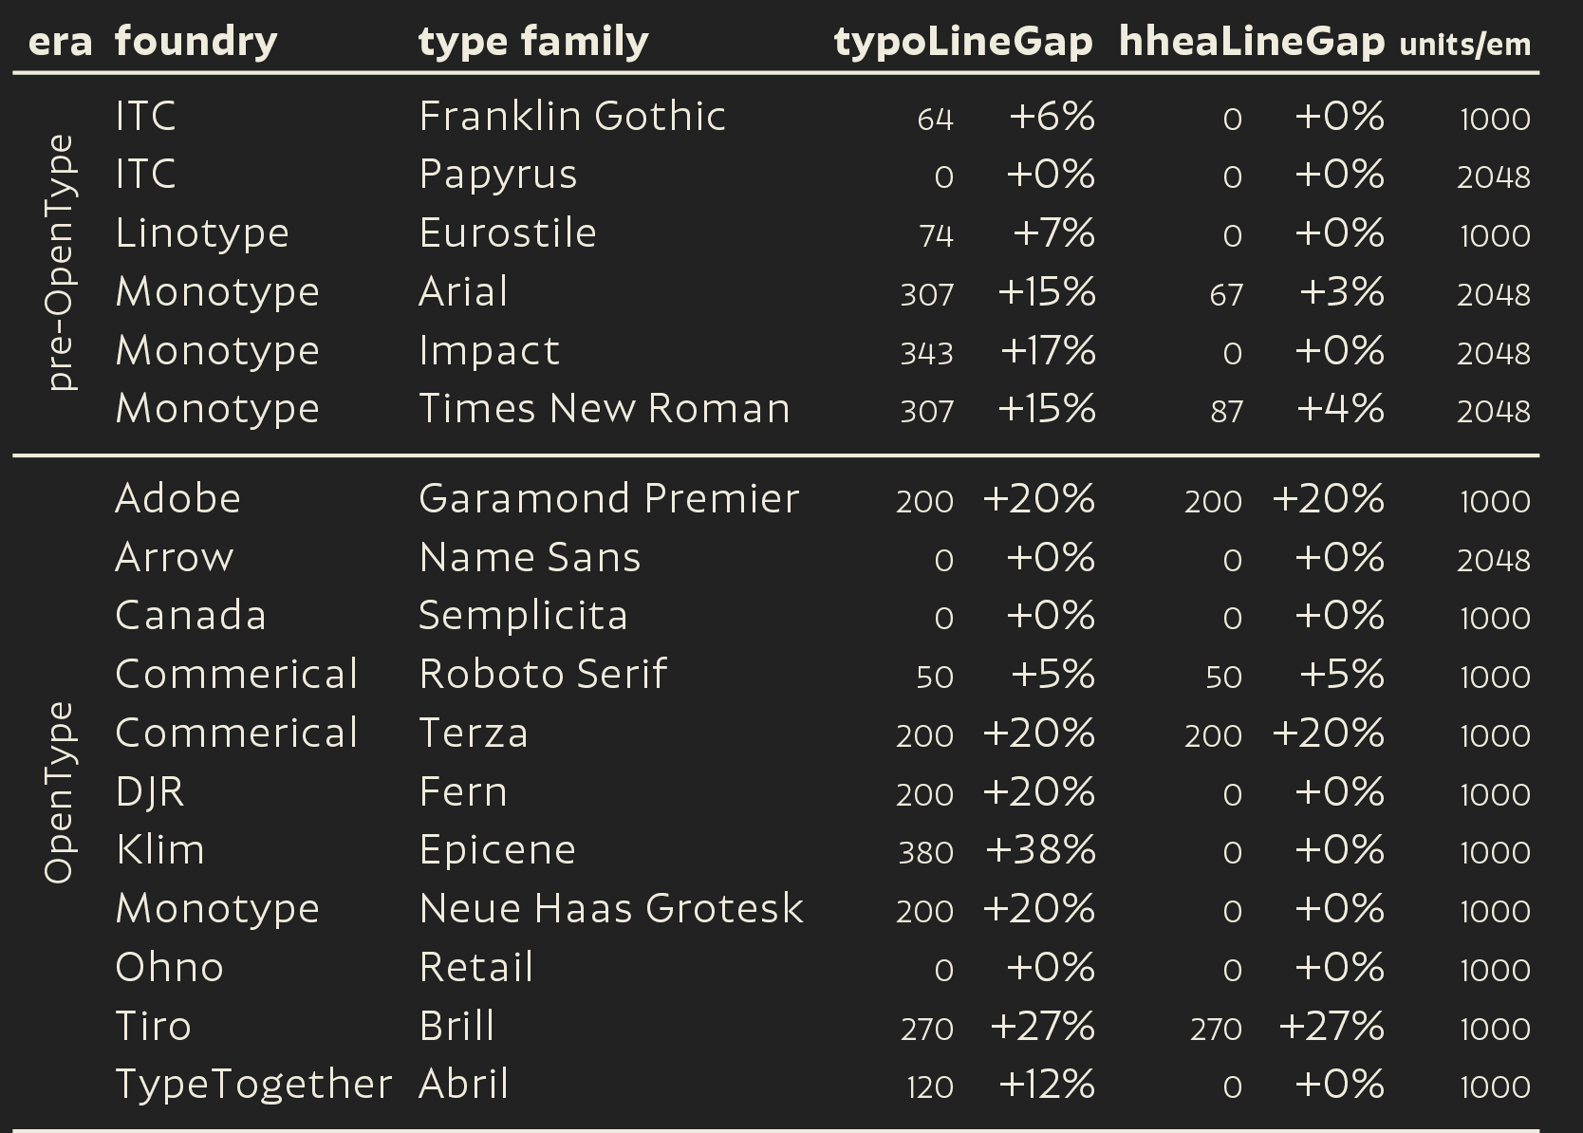Click the Klim foundry cell
Screen dimensions: 1583x1133
(159, 849)
